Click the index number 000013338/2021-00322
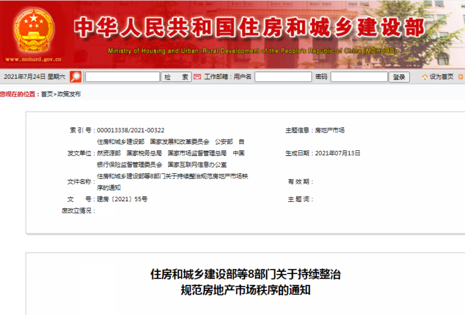The image size is (465, 315). [130, 130]
